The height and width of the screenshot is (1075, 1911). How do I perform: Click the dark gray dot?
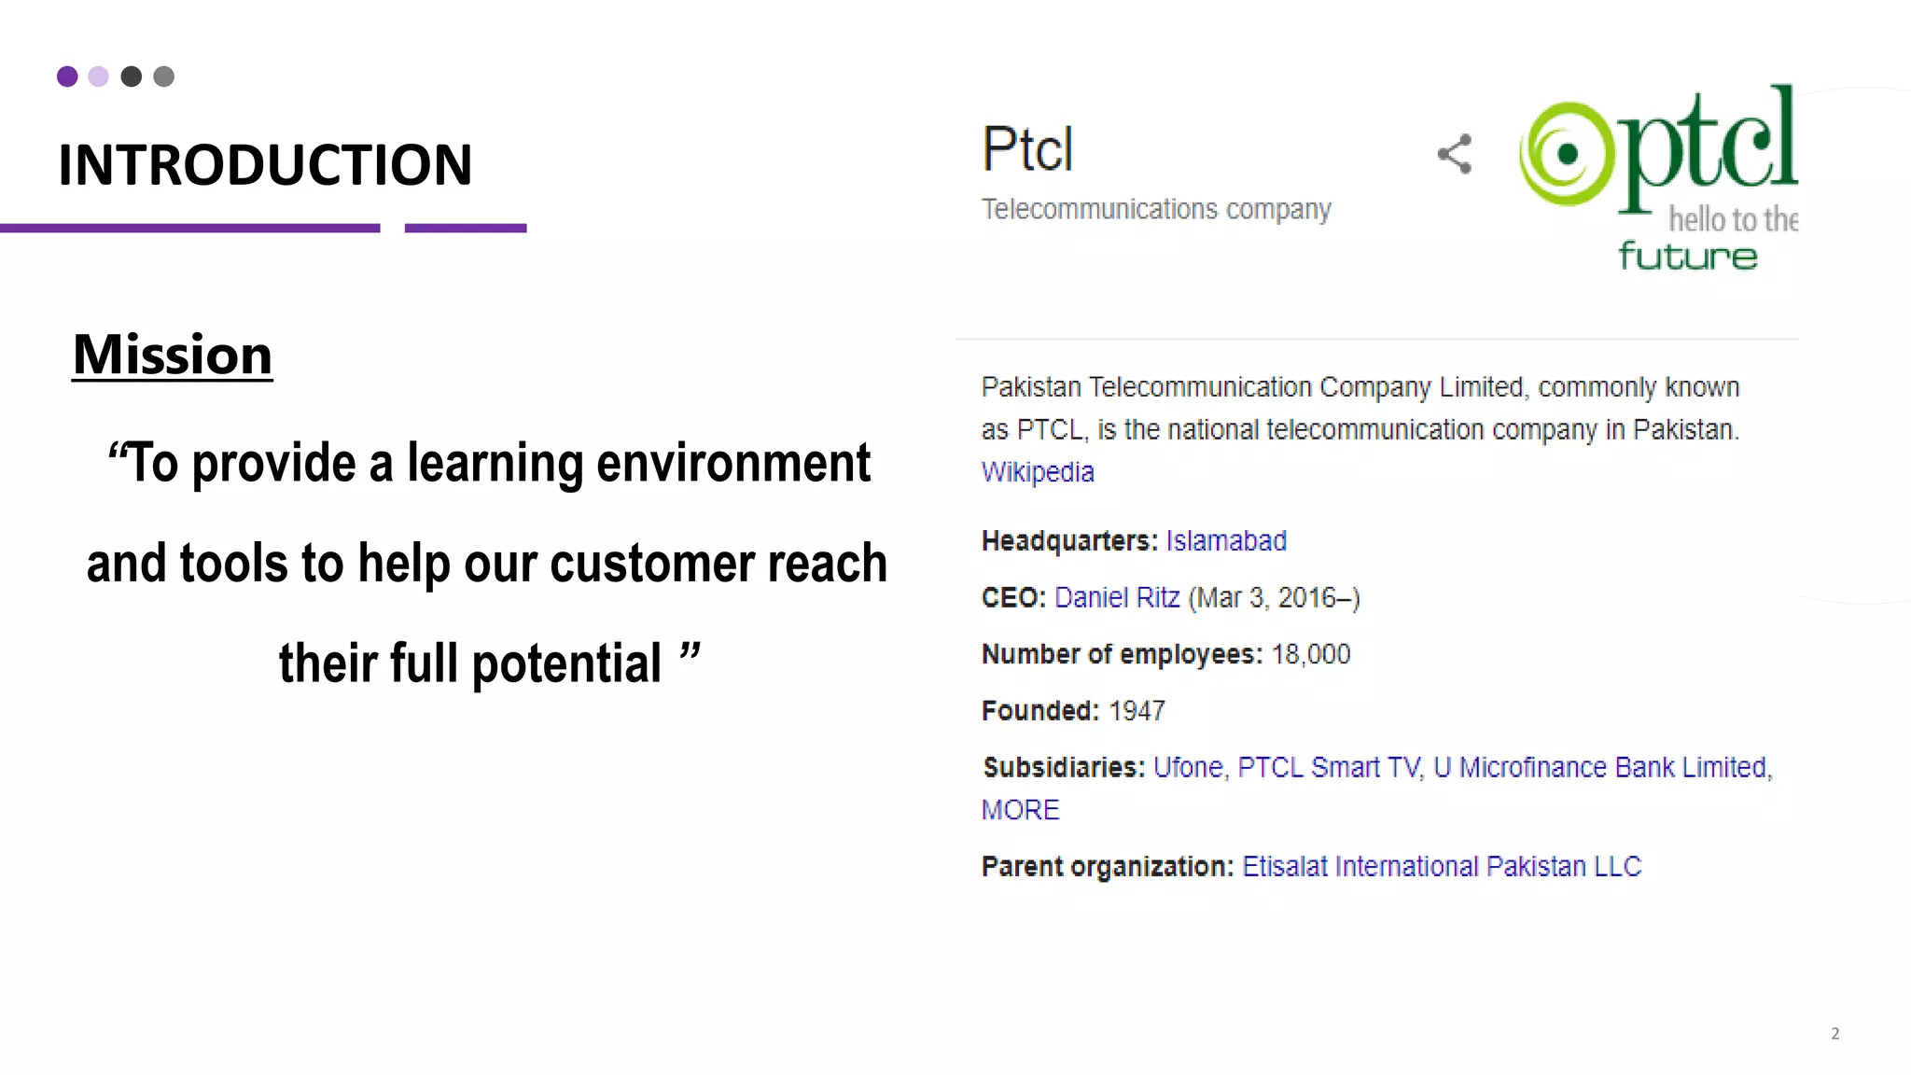click(132, 77)
